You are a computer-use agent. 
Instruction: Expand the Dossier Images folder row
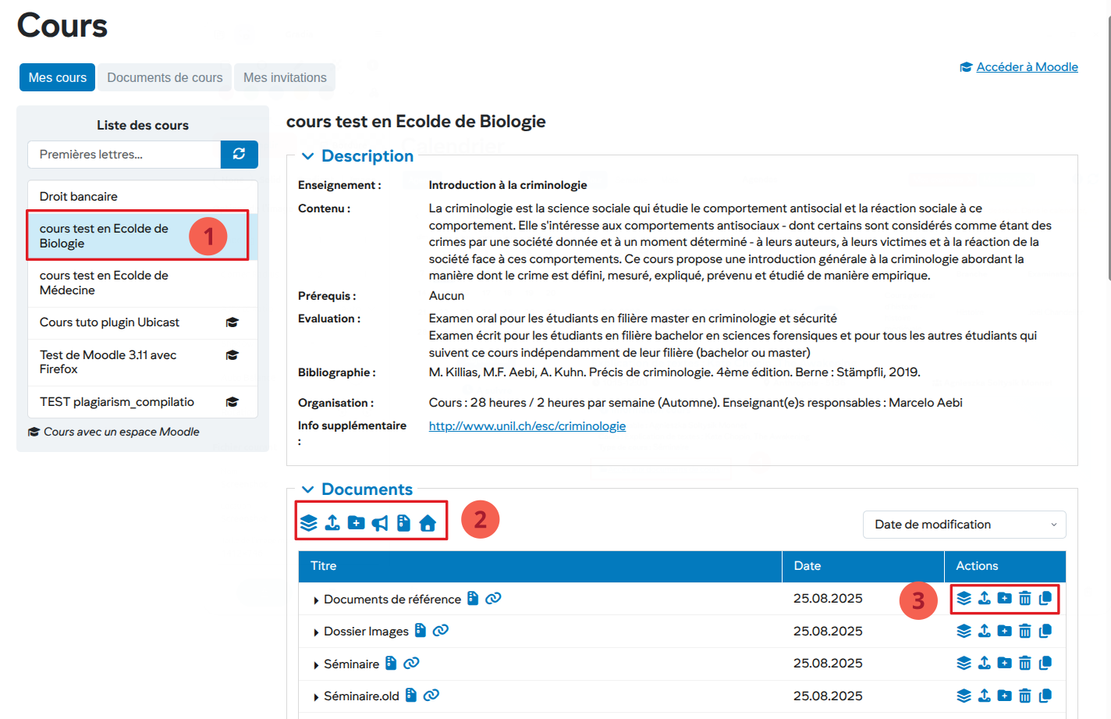tap(316, 632)
